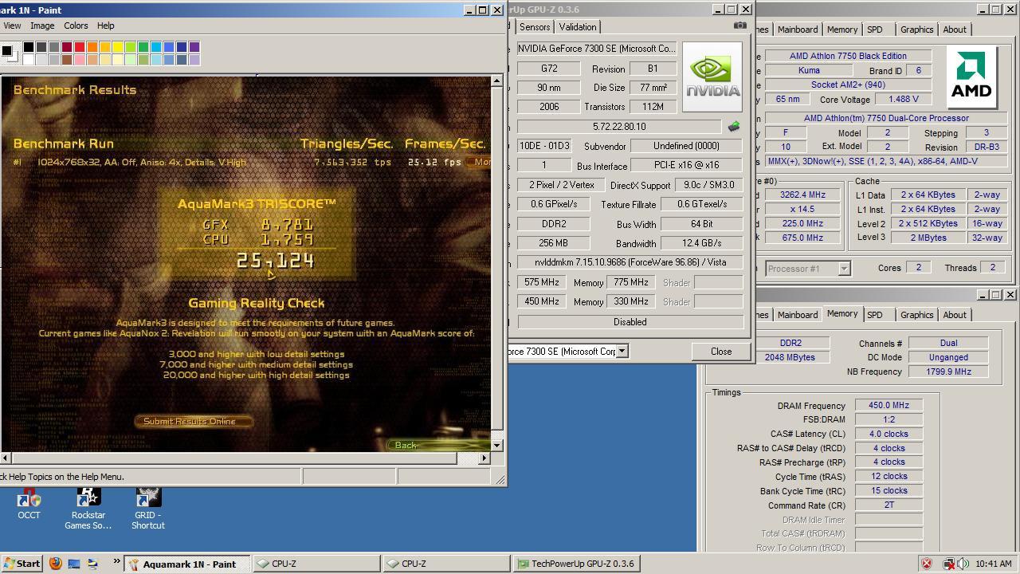Select the brown color swatch in Paint
This screenshot has height=574, width=1020.
pyautogui.click(x=67, y=60)
